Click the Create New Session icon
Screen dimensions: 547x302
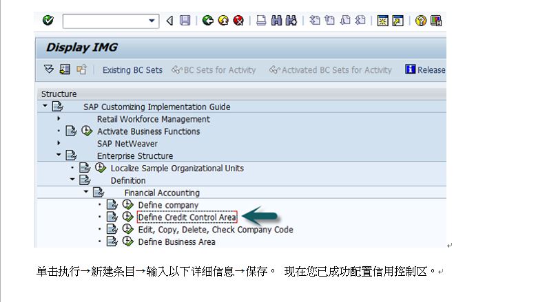click(382, 21)
